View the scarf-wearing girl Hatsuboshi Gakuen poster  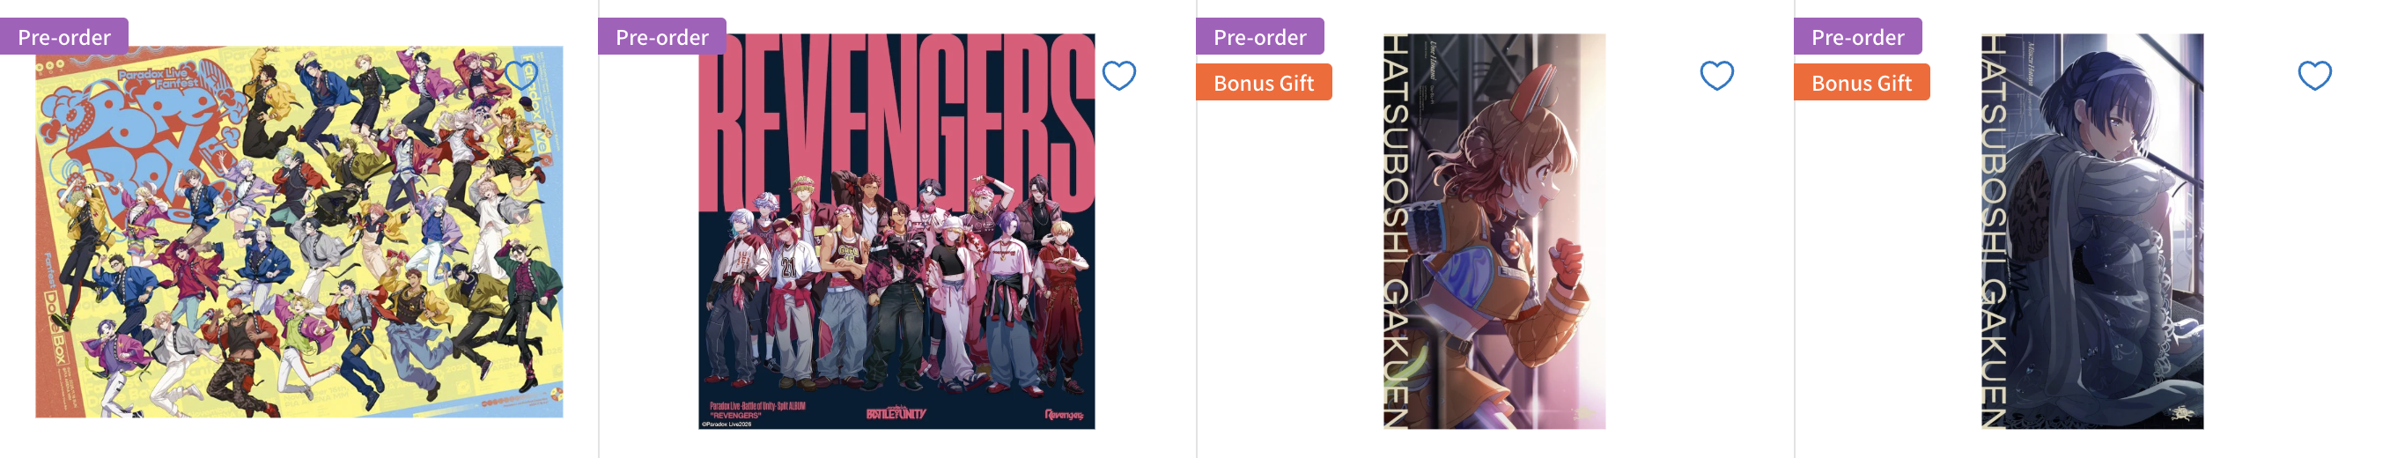coord(2091,232)
